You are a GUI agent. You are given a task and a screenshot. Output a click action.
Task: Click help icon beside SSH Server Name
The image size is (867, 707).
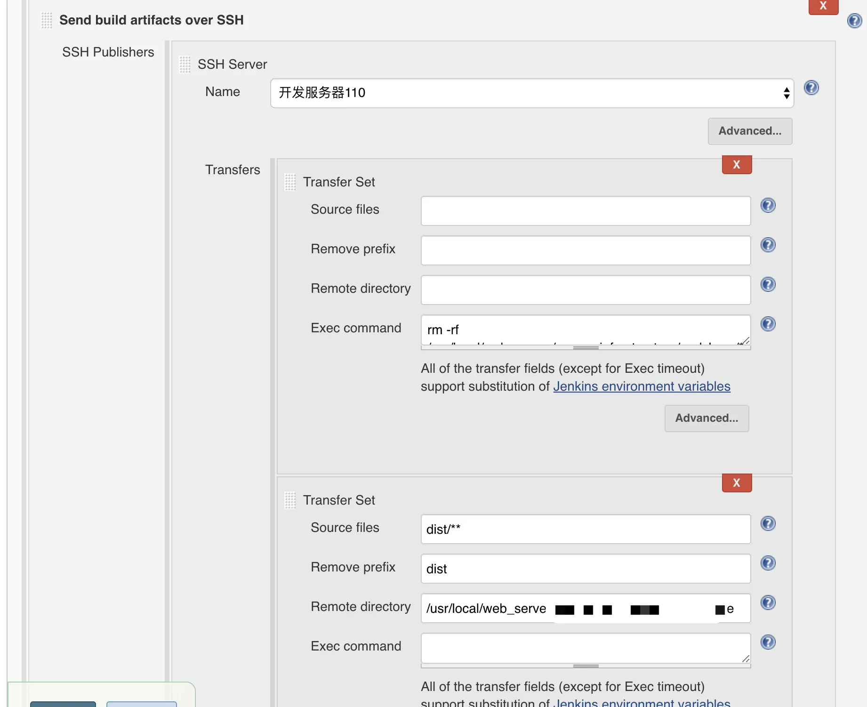pyautogui.click(x=811, y=88)
